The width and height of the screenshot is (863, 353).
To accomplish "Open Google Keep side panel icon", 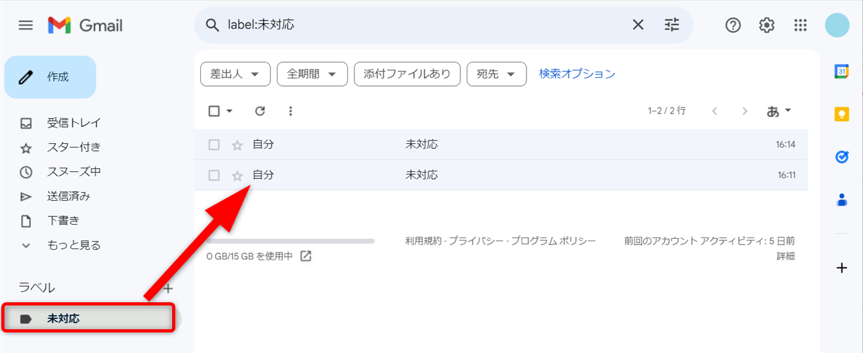I will pyautogui.click(x=842, y=114).
